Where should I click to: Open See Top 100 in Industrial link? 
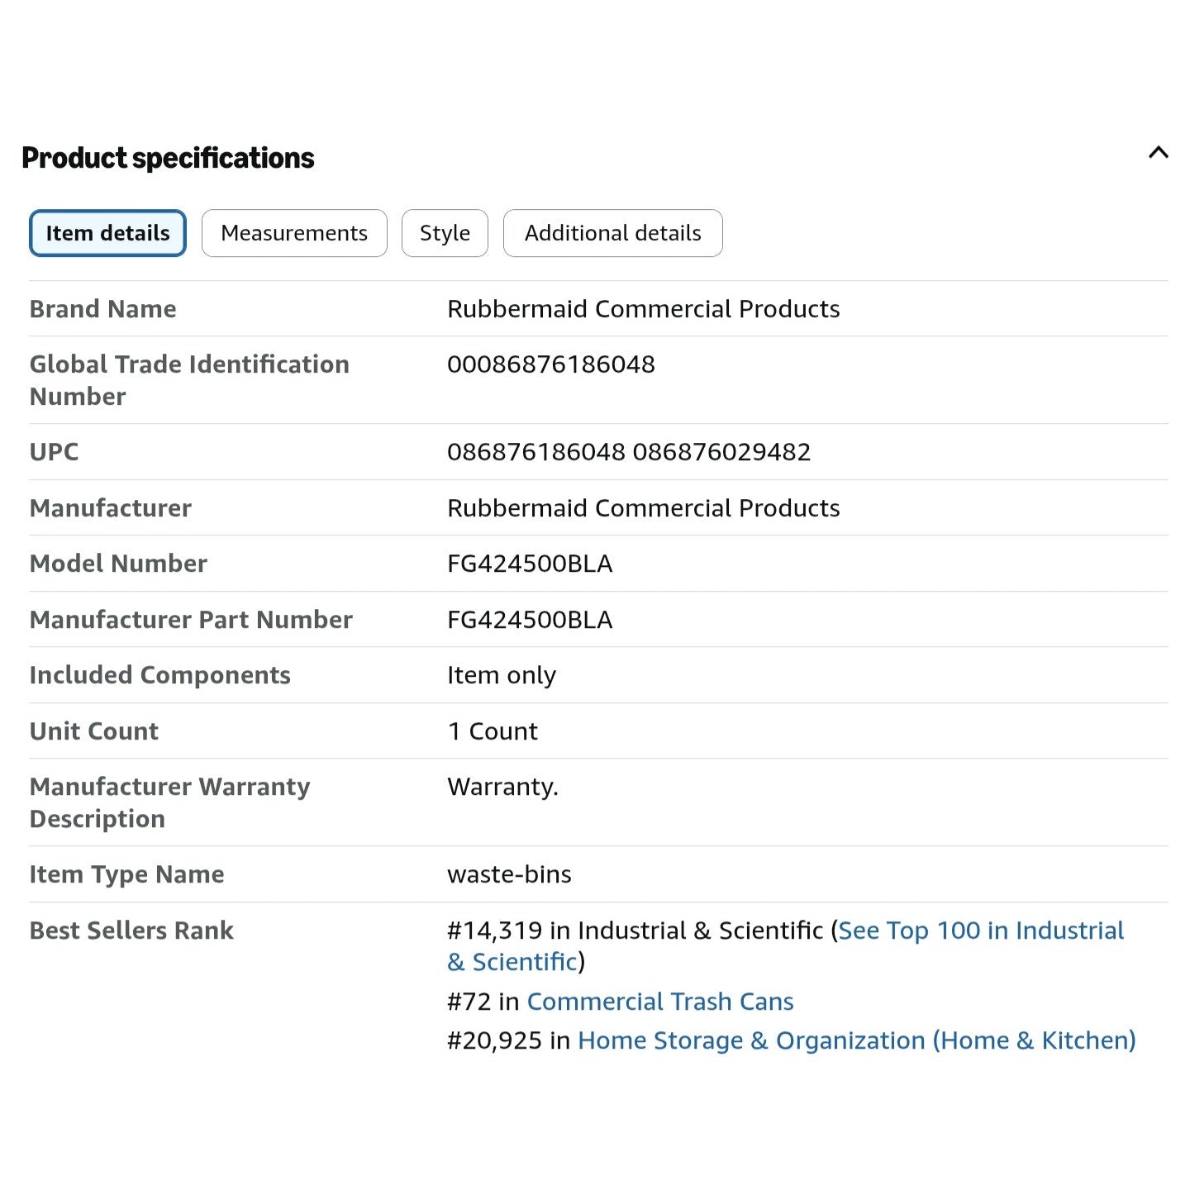(x=981, y=931)
